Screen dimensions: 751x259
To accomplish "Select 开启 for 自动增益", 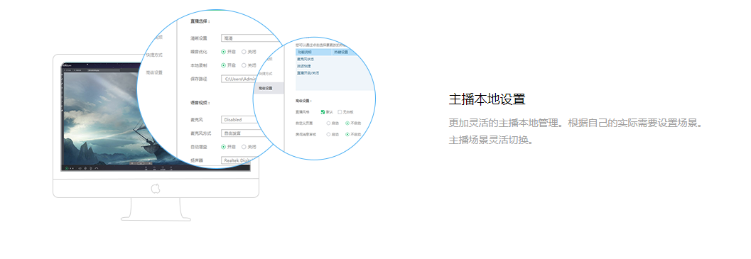I will (x=224, y=147).
